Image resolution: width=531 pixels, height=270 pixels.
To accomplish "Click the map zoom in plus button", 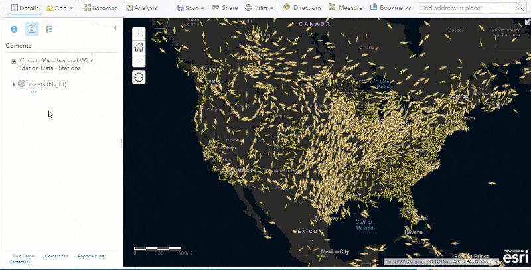I will coord(139,33).
